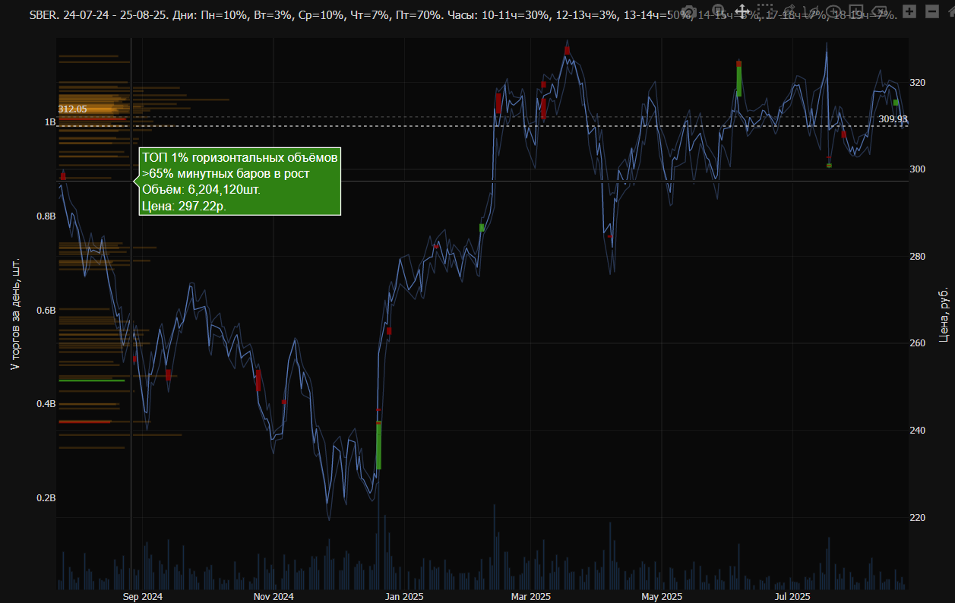The width and height of the screenshot is (955, 603).
Task: Activate the Pan tool with crossed arrows
Action: (742, 11)
